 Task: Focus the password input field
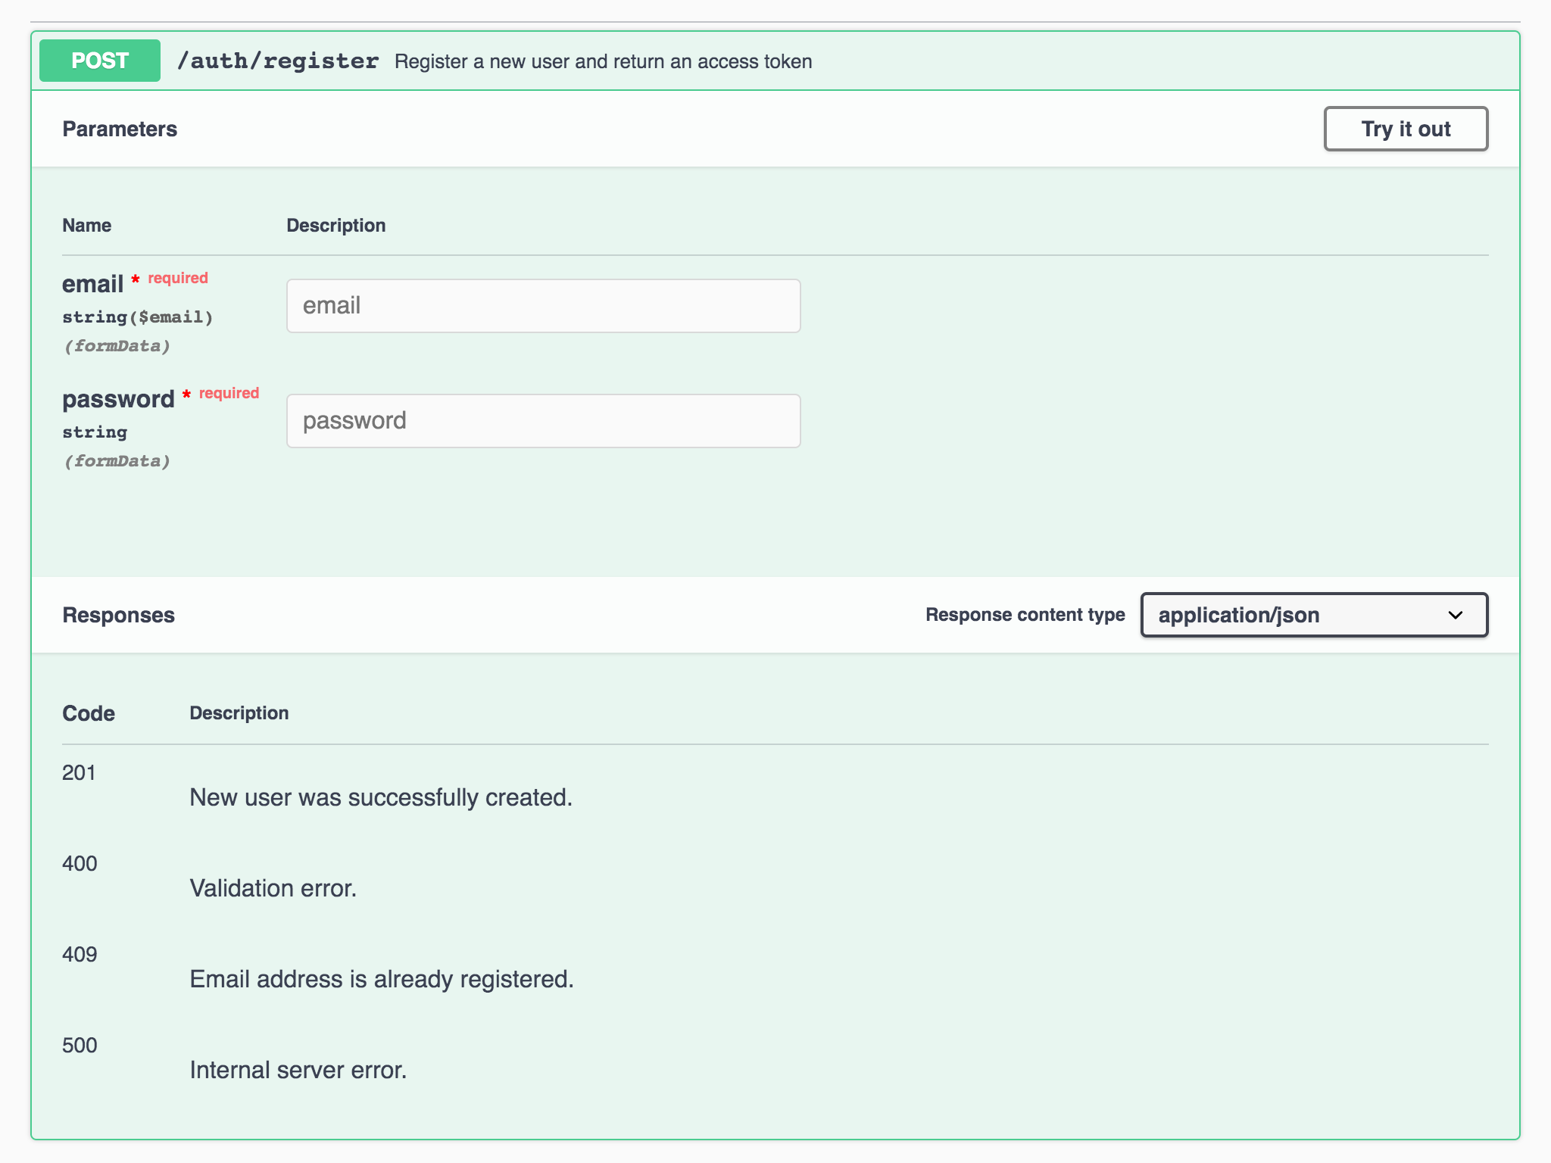(x=543, y=421)
